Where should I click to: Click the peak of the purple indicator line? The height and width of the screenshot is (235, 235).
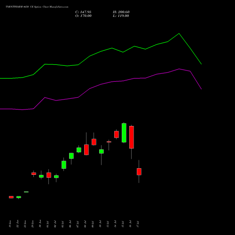(179, 69)
